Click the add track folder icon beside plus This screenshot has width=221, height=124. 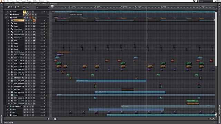click(28, 7)
